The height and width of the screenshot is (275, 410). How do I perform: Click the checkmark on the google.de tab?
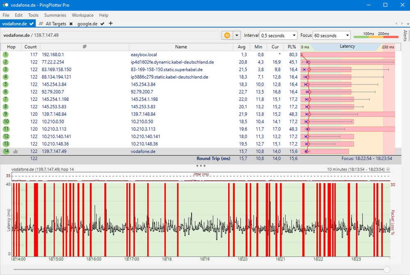(x=102, y=24)
